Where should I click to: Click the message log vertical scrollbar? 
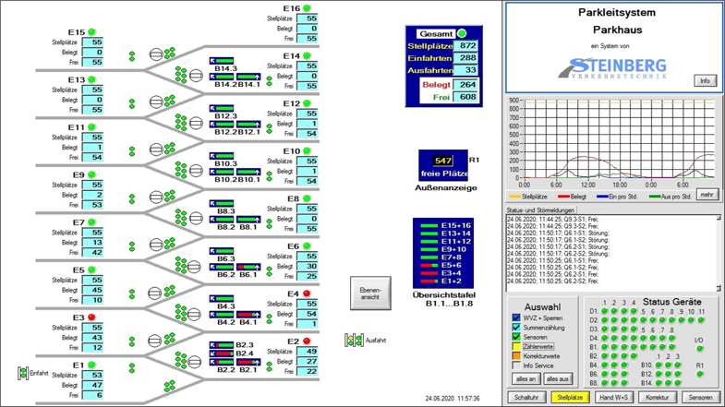[719, 253]
